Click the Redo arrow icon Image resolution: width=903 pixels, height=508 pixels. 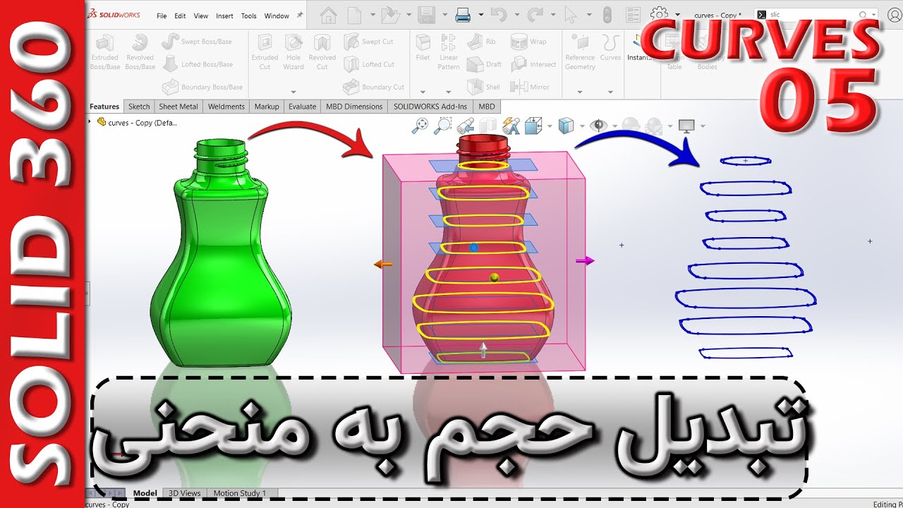pos(535,14)
